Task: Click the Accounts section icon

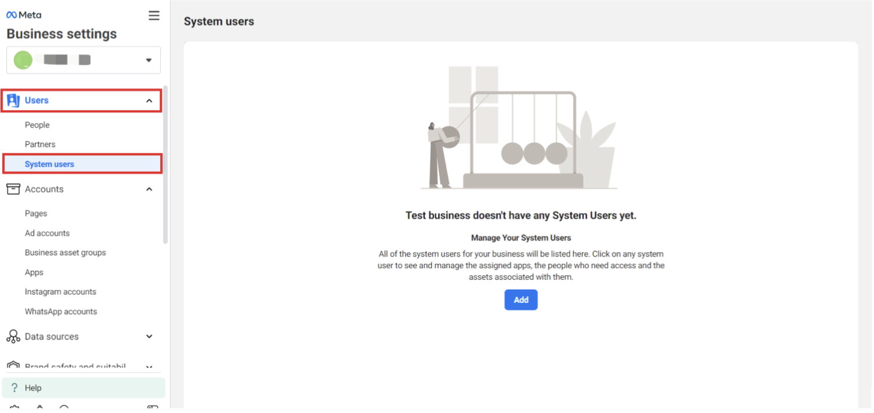Action: pos(13,189)
